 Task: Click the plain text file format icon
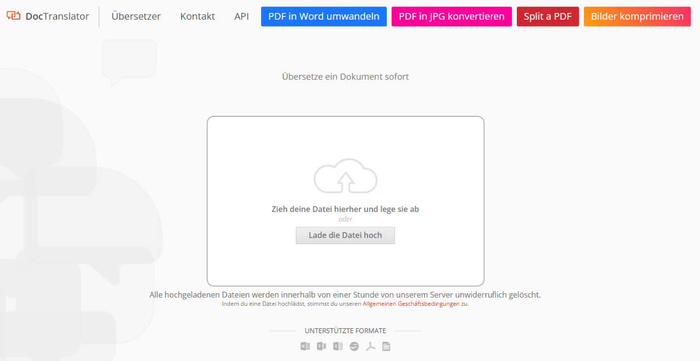click(x=386, y=346)
